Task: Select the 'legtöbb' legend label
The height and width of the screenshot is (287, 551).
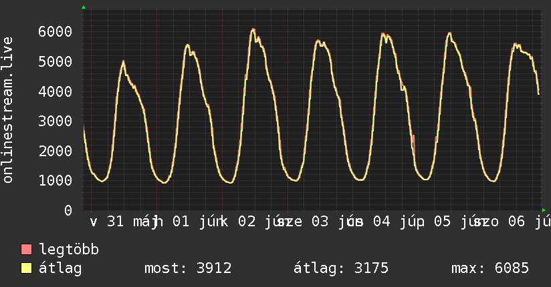Action: 69,250
